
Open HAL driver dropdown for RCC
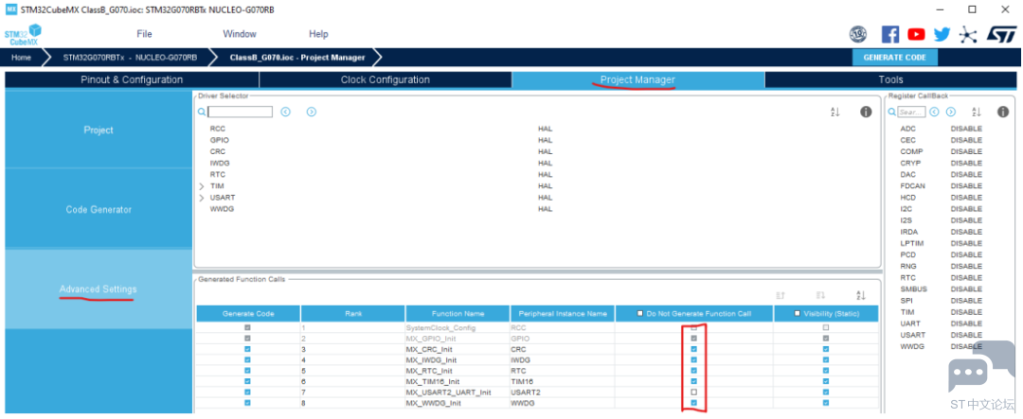[545, 129]
